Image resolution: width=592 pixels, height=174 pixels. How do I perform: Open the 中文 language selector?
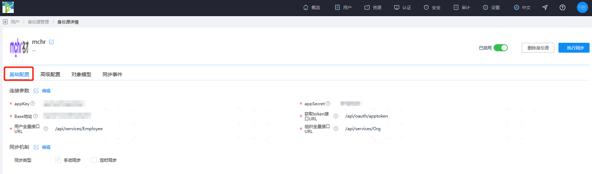(x=522, y=7)
